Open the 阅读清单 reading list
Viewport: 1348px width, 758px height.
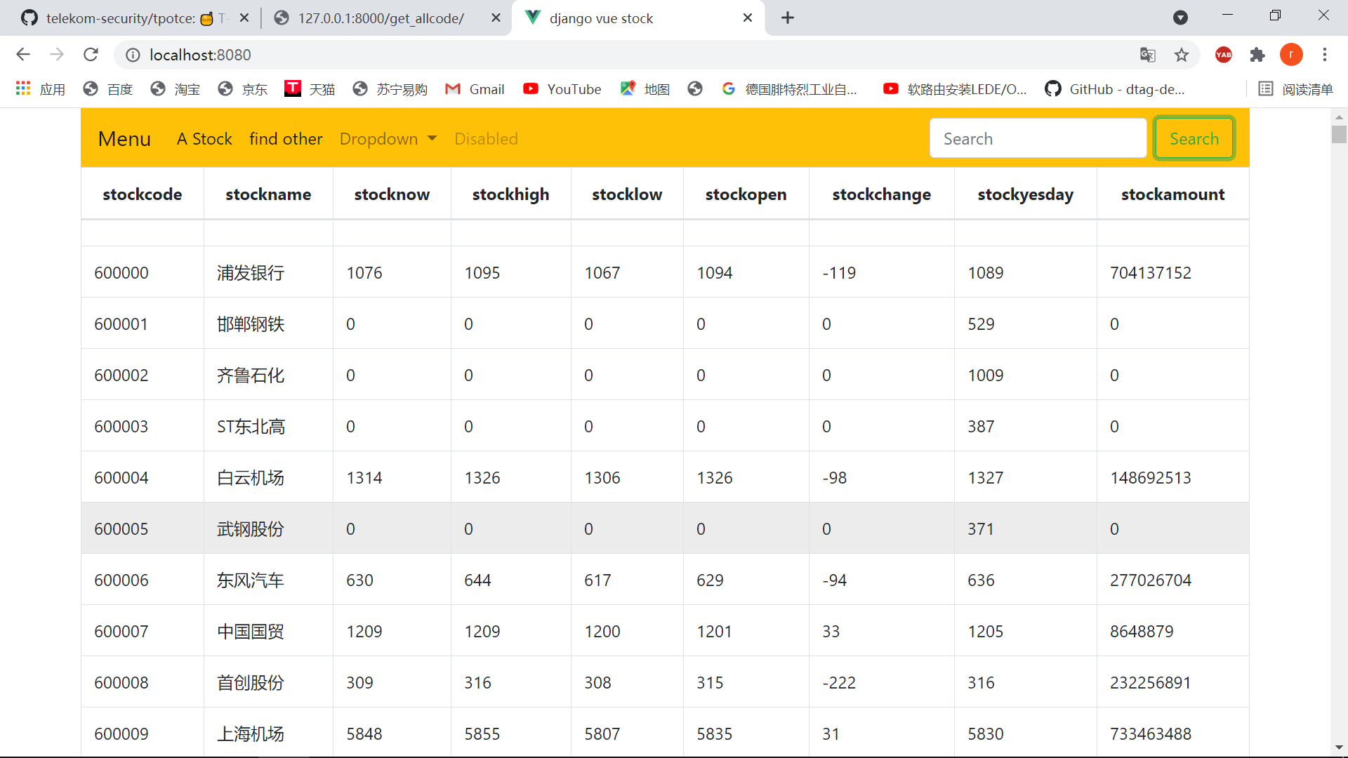1295,89
